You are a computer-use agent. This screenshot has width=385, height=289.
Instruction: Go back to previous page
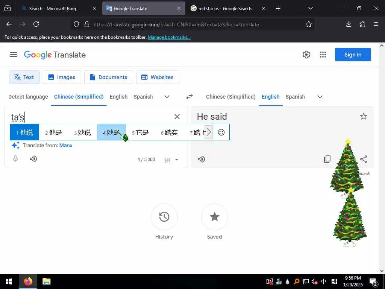[x=9, y=24]
